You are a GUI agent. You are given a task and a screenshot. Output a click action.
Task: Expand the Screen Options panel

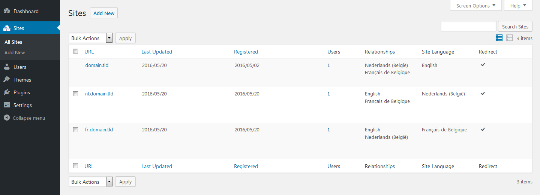pyautogui.click(x=475, y=6)
